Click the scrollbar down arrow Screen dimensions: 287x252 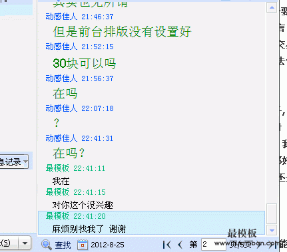[x=272, y=231]
